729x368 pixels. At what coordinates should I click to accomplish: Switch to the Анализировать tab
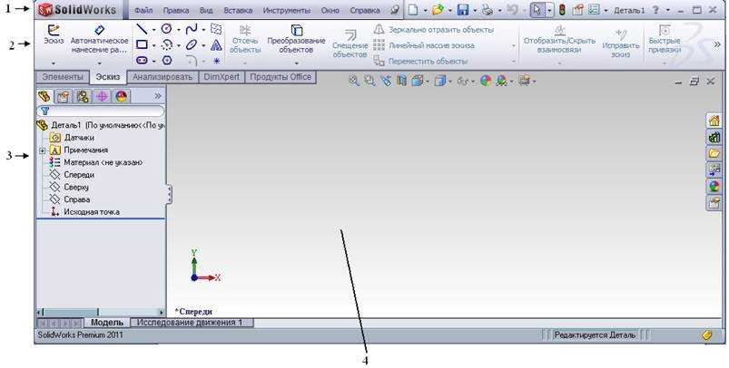pos(162,78)
